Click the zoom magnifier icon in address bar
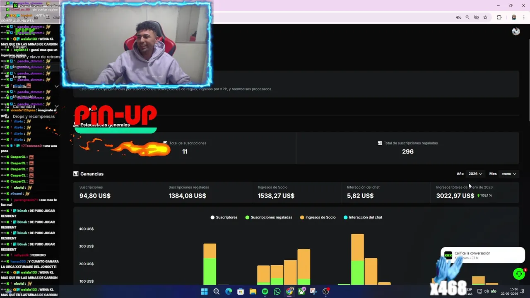The height and width of the screenshot is (298, 530). pyautogui.click(x=467, y=17)
